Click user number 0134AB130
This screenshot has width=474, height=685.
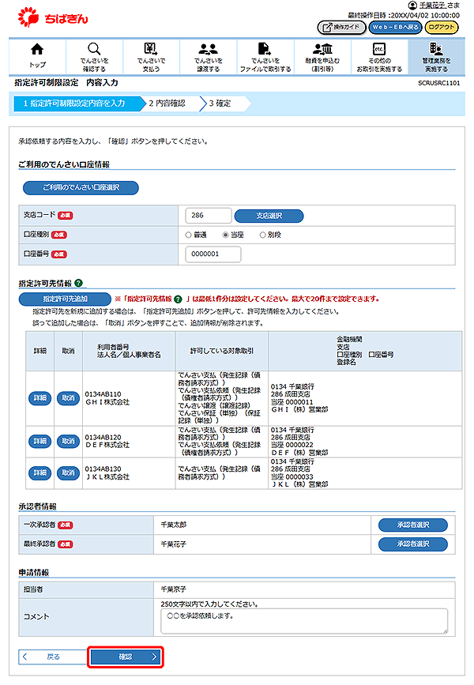103,469
